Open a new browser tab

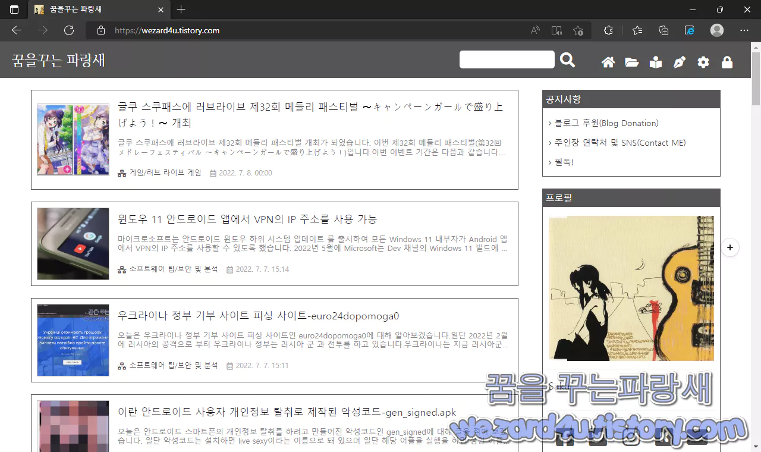point(181,10)
